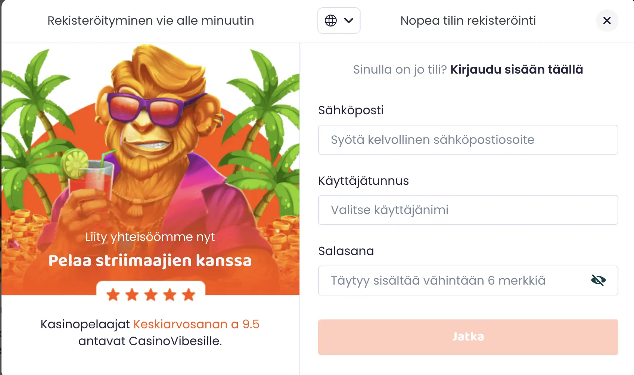The image size is (634, 375).
Task: Open the language picker next to the header
Action: click(x=339, y=21)
